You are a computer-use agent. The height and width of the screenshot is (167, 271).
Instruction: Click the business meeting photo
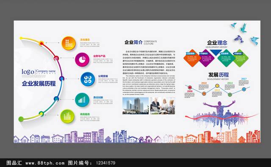pos(163,106)
